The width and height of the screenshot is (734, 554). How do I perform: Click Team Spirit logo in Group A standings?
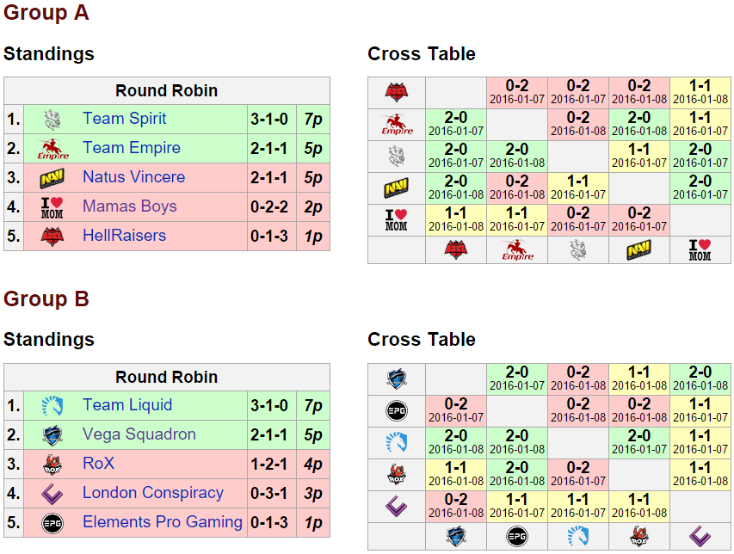click(52, 119)
